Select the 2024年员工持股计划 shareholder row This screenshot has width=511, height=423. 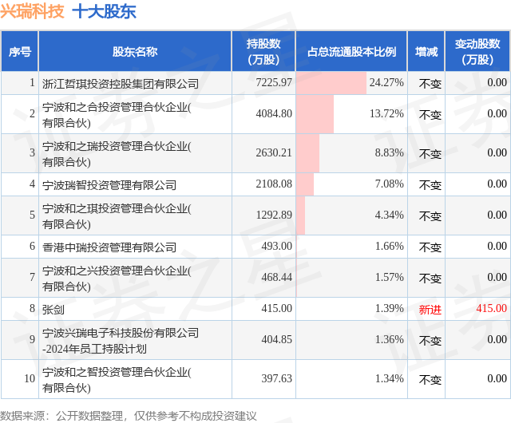tap(121, 340)
